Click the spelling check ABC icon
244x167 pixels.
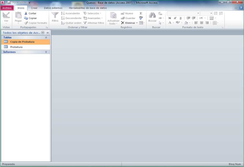(141, 18)
